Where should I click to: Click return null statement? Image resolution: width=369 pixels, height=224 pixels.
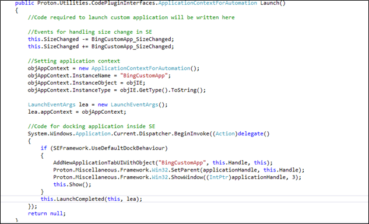click(47, 213)
